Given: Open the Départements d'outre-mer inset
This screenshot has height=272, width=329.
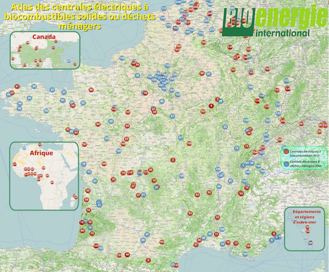Looking at the screenshot, I should point(304,229).
